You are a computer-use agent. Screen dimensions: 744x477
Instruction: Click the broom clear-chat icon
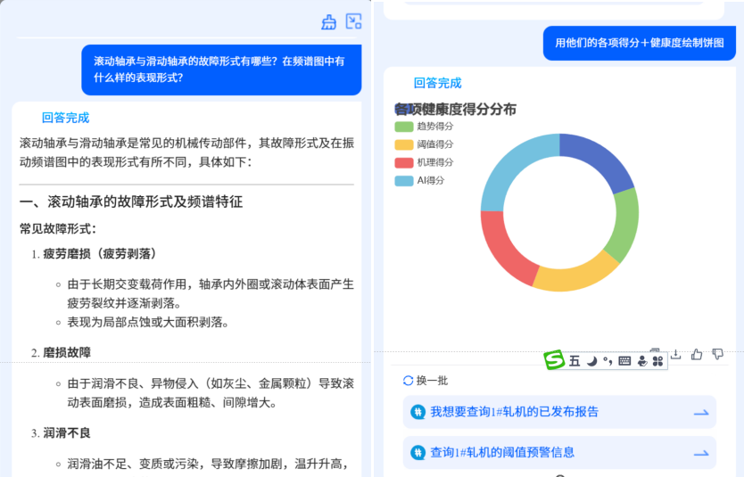tap(329, 22)
